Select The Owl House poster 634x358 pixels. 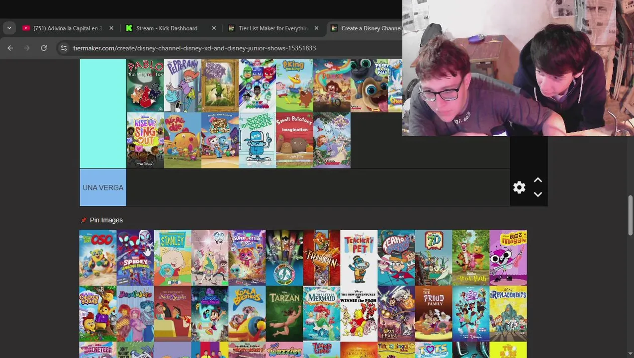pyautogui.click(x=396, y=313)
